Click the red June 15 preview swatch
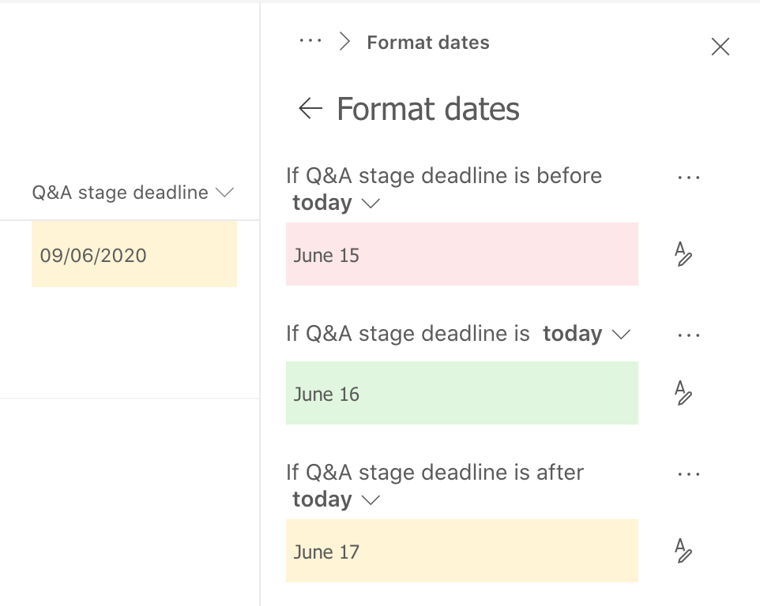 [461, 254]
